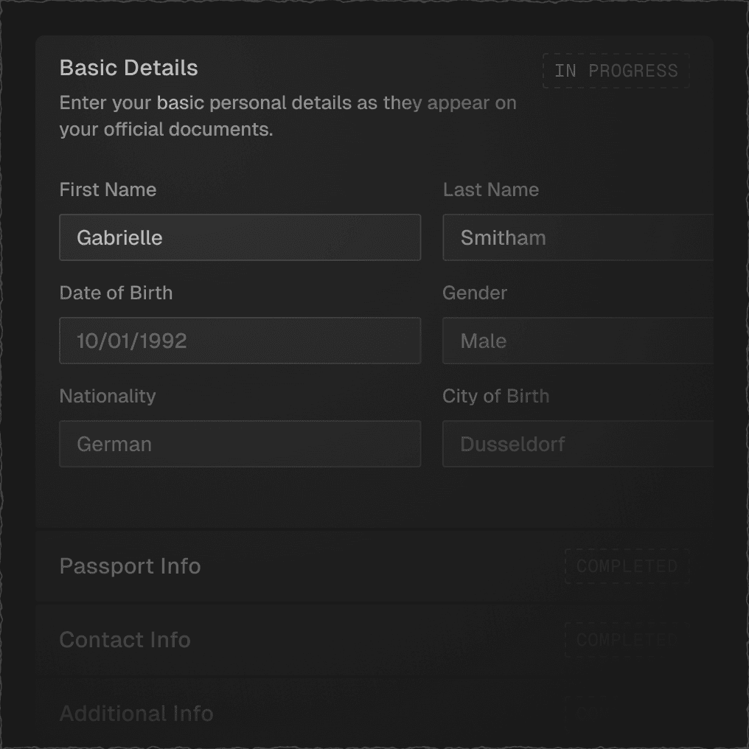
Task: Select the Nationality field showing German
Action: click(240, 444)
